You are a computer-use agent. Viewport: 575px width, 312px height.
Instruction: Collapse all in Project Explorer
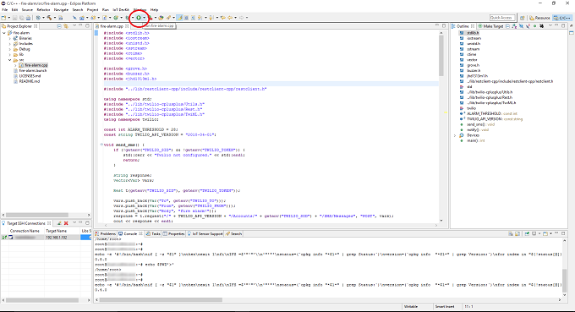click(x=59, y=26)
